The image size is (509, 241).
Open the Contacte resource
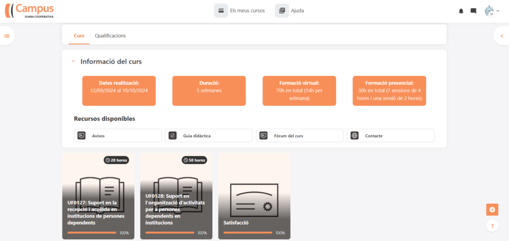pos(391,136)
